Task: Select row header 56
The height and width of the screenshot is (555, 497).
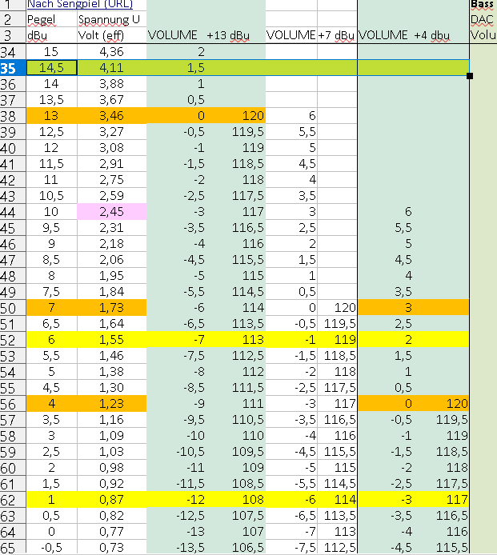Action: pyautogui.click(x=13, y=404)
